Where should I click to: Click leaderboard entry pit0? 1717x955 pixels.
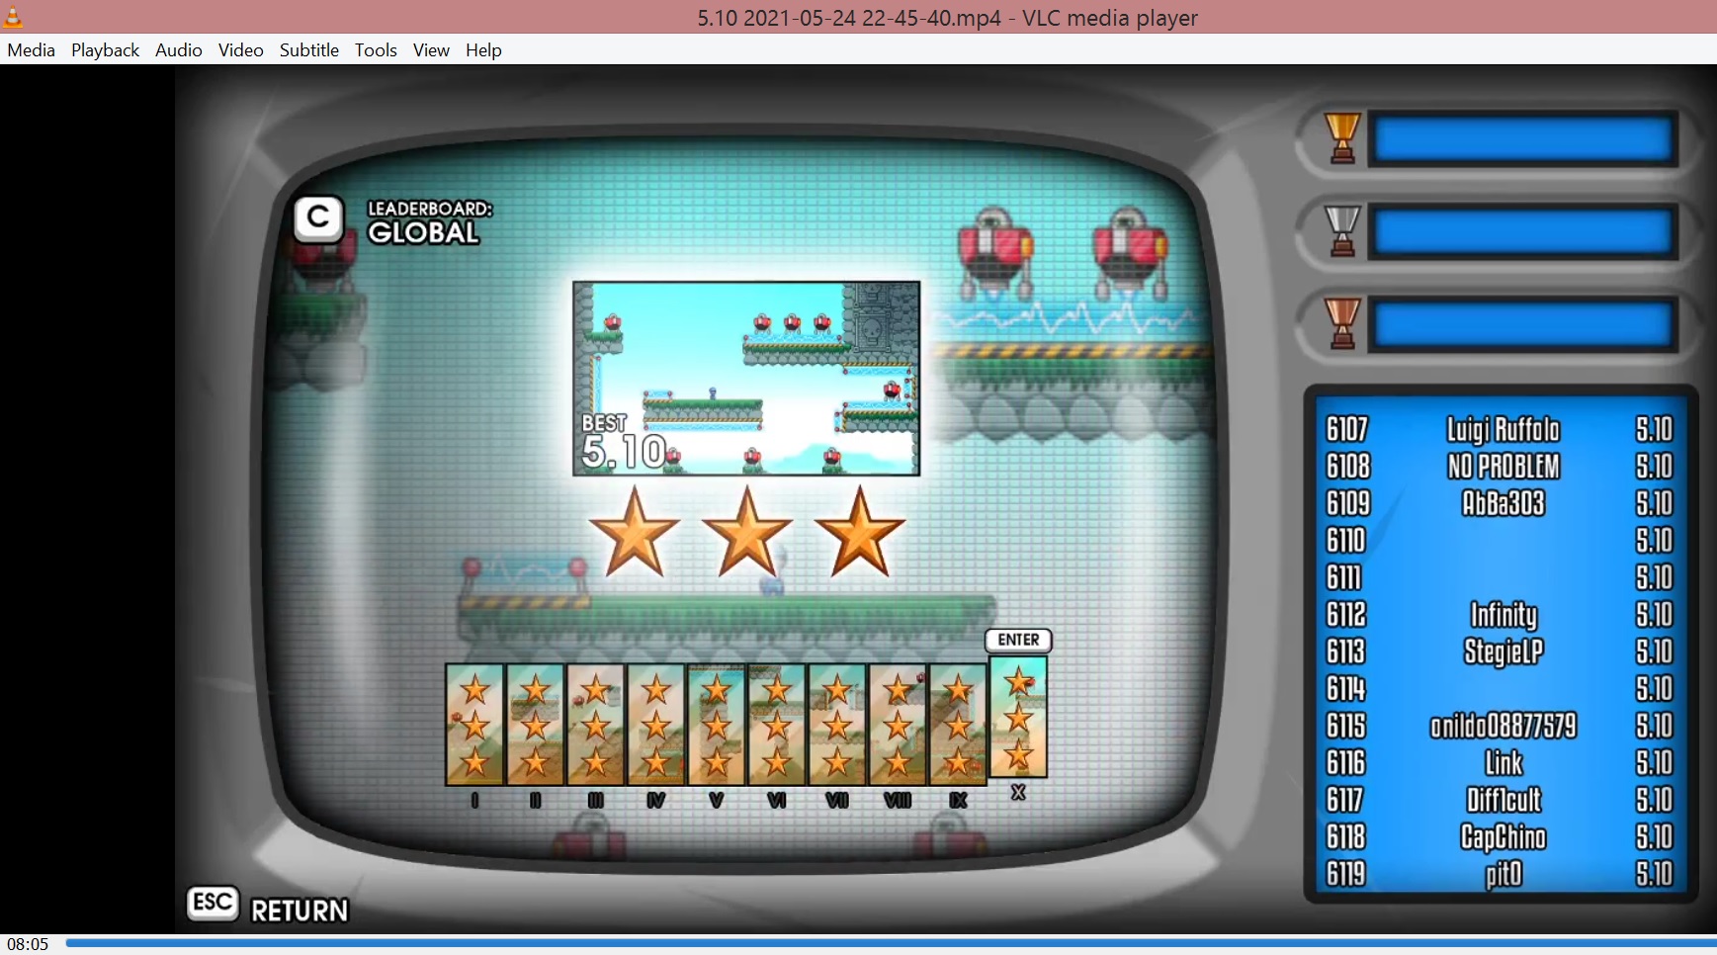tap(1503, 874)
